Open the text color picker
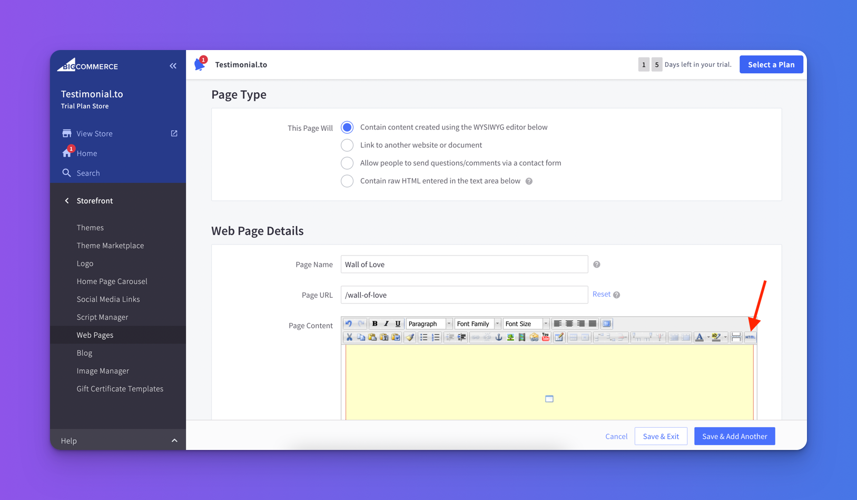 click(700, 337)
